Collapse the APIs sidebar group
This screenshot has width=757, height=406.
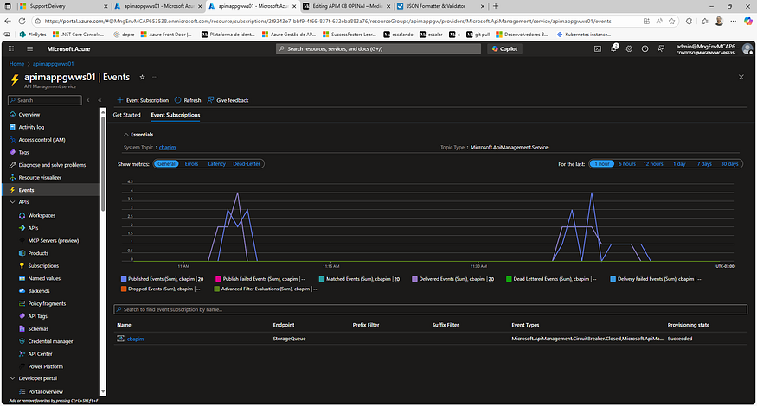[x=13, y=202]
